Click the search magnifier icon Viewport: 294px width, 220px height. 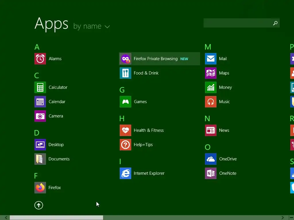coord(275,23)
